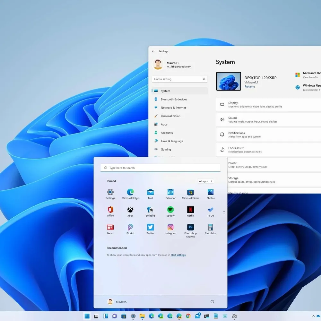Open Sound settings row
The width and height of the screenshot is (321, 321).
(269, 120)
